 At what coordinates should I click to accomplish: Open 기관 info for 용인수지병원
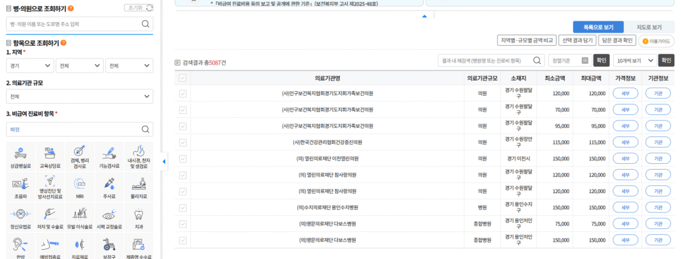pyautogui.click(x=658, y=208)
